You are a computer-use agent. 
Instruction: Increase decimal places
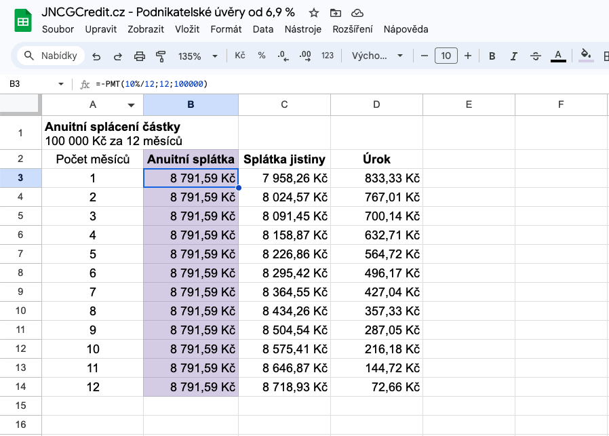click(305, 56)
